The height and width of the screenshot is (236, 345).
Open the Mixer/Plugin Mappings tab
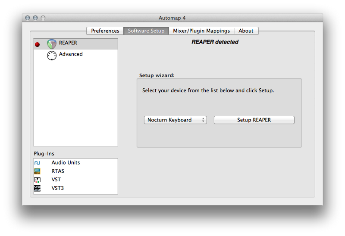click(201, 31)
